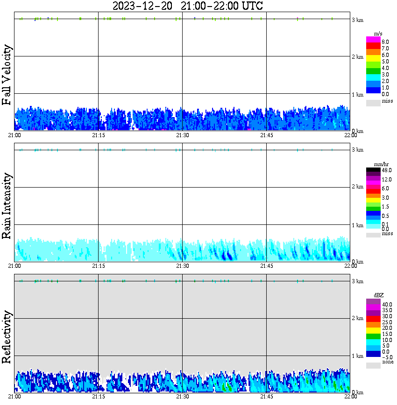397x405 pixels.
Task: Click the m/s unit label
Action: [378, 34]
